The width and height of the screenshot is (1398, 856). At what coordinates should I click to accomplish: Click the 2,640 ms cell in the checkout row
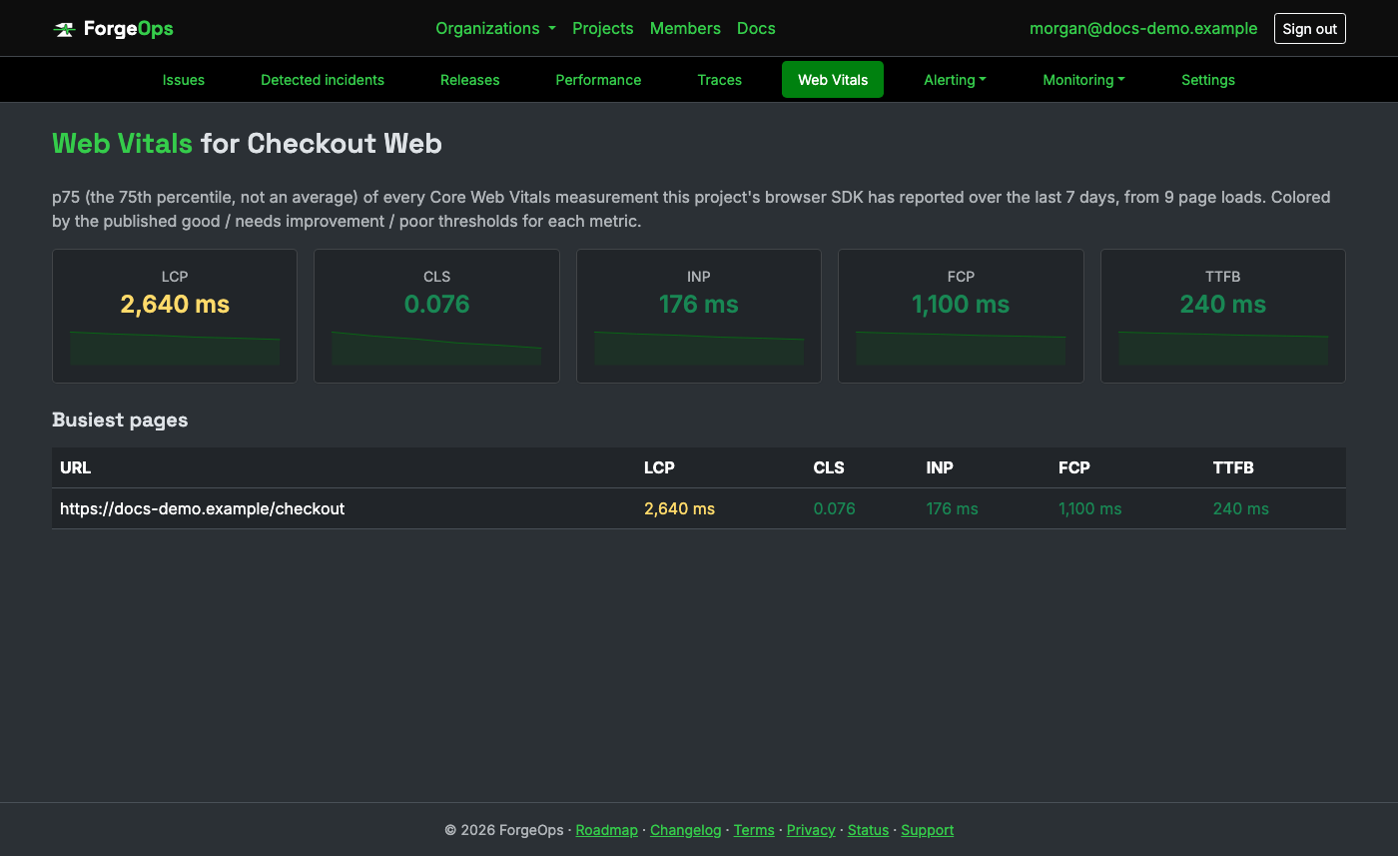click(679, 508)
